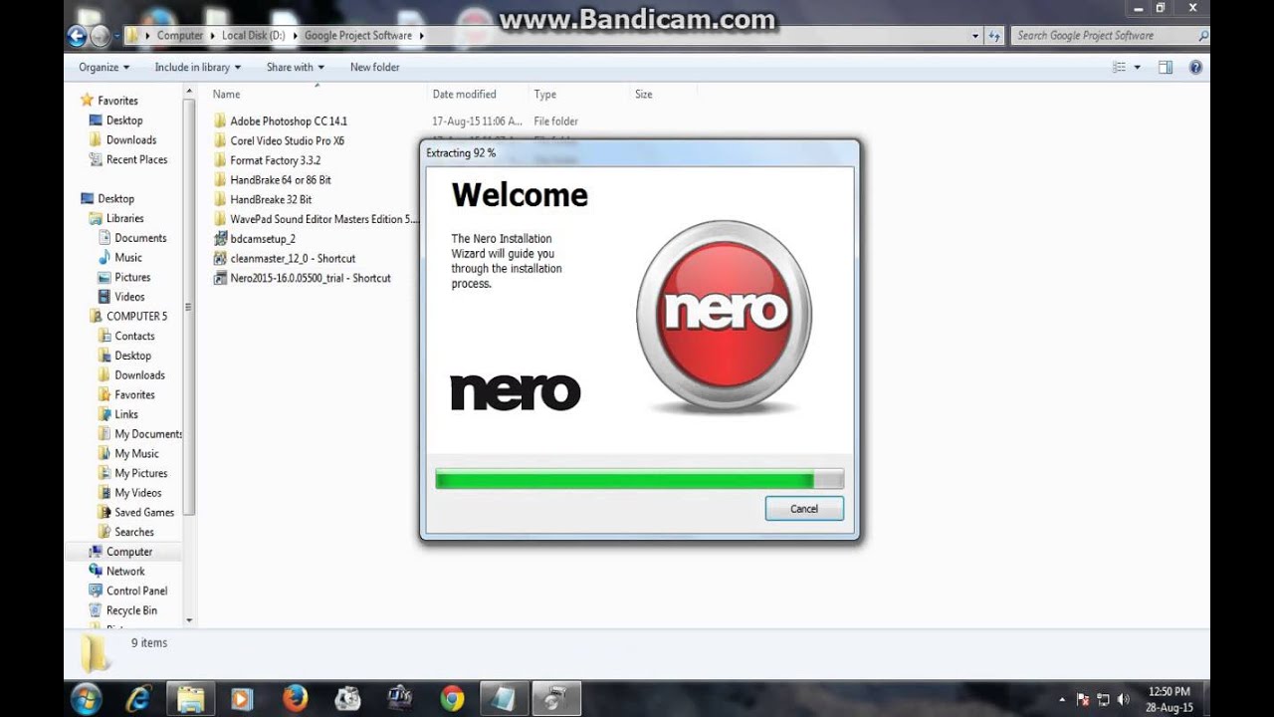Viewport: 1274px width, 717px height.
Task: Open the Organize menu
Action: pos(105,67)
